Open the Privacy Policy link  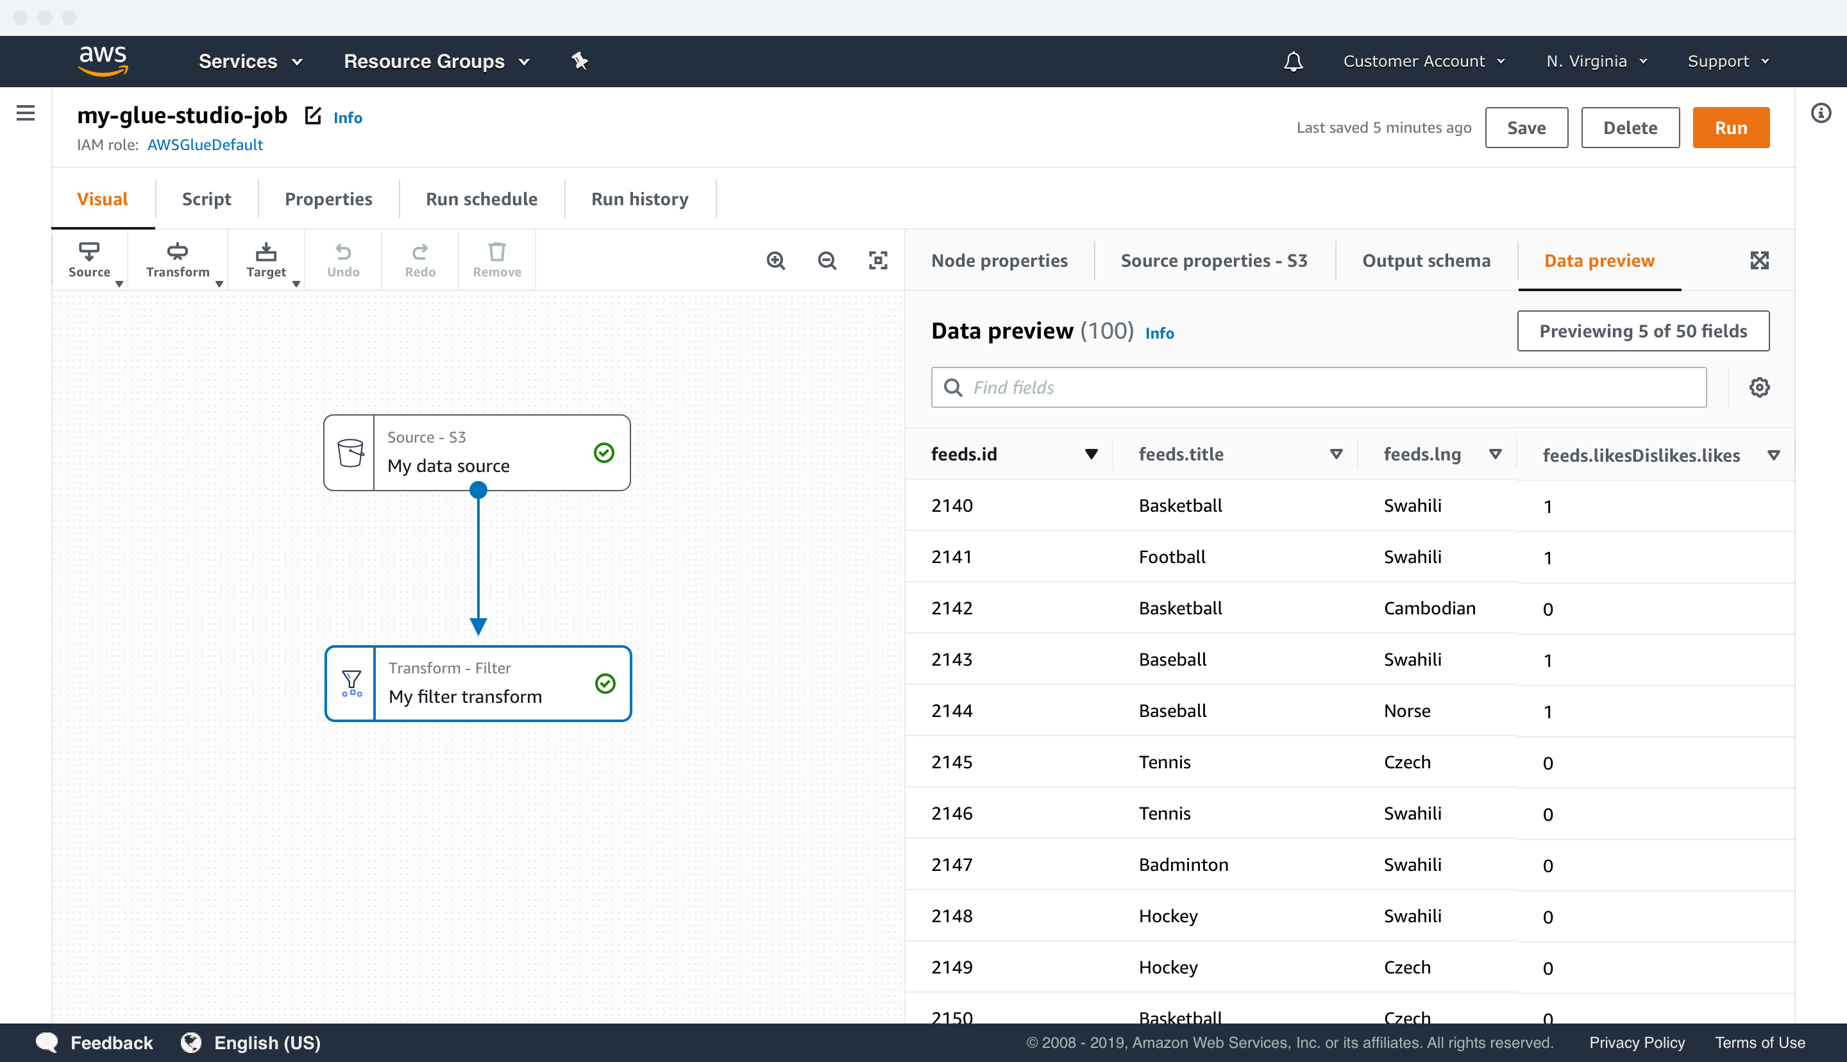(x=1636, y=1042)
